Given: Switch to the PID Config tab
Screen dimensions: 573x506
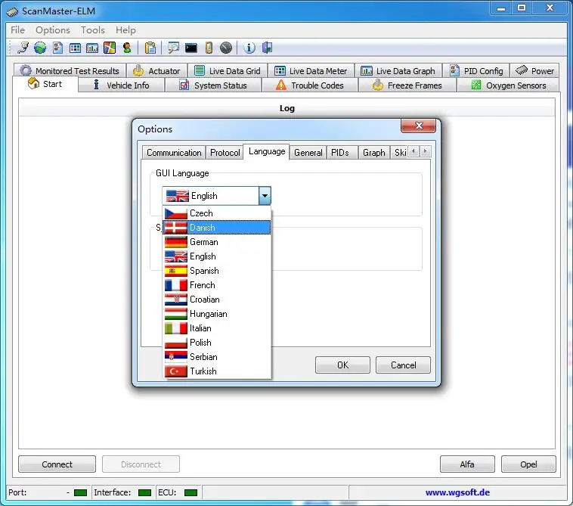Looking at the screenshot, I should 476,70.
